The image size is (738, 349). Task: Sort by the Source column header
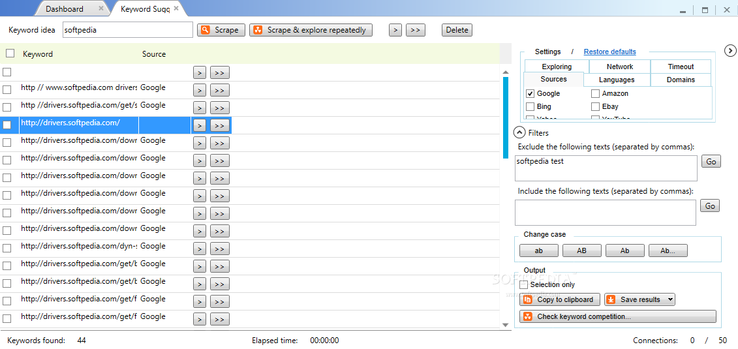coord(154,54)
